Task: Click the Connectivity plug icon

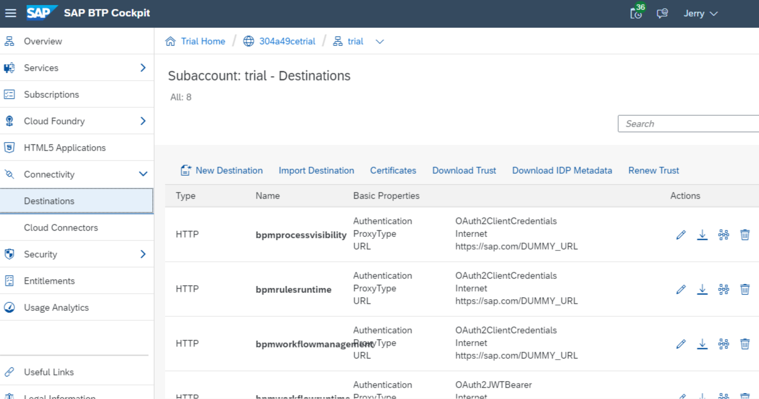Action: point(9,174)
